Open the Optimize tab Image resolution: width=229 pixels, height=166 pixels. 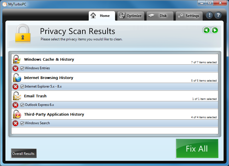[131, 16]
